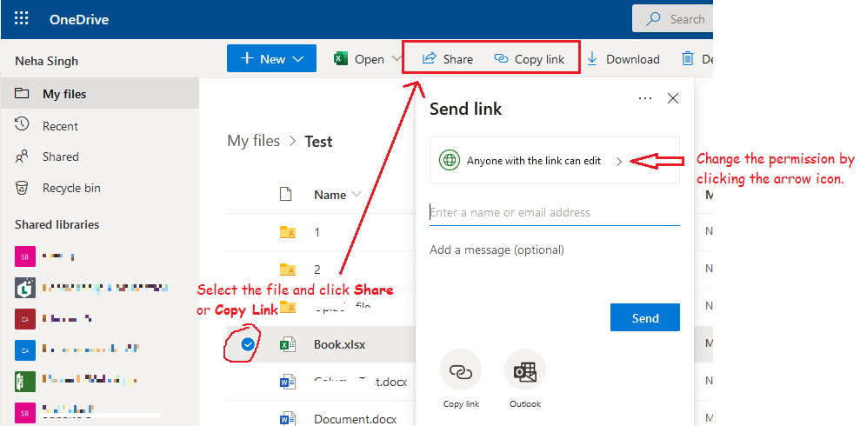The height and width of the screenshot is (426, 860).
Task: Click the green globe icon in link settings
Action: tap(450, 161)
